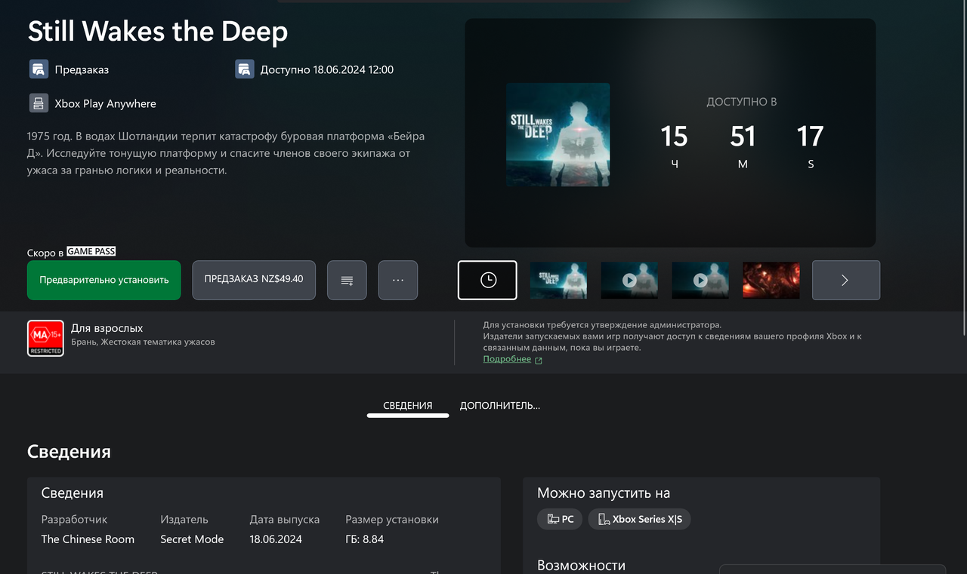Screen dimensions: 967x574
Task: Click the GAME PASS badge
Action: 91,251
